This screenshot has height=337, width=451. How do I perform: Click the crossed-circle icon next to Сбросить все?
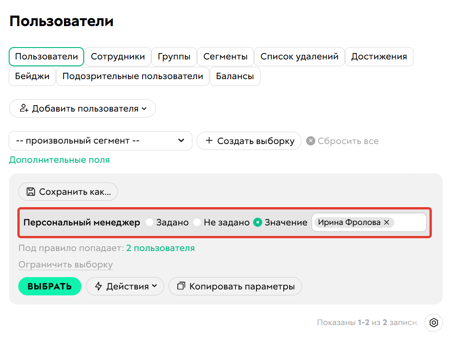(311, 141)
